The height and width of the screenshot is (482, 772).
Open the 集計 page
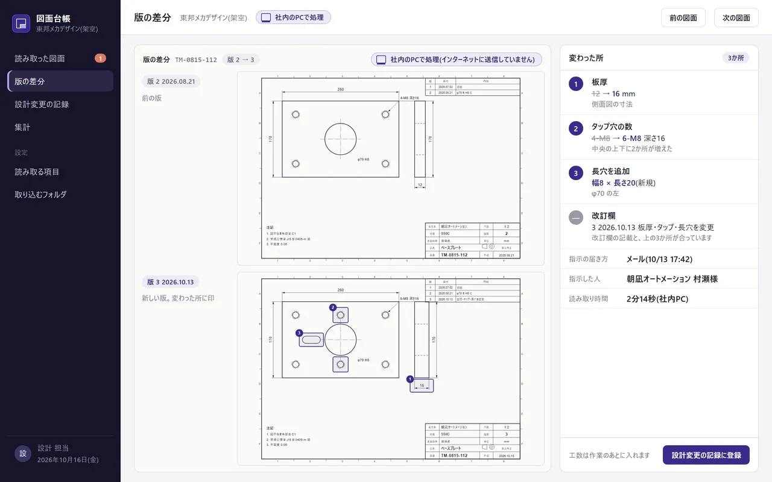tap(60, 127)
